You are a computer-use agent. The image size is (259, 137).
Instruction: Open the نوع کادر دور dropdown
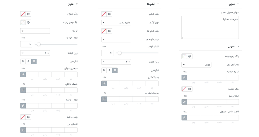[x=196, y=65]
